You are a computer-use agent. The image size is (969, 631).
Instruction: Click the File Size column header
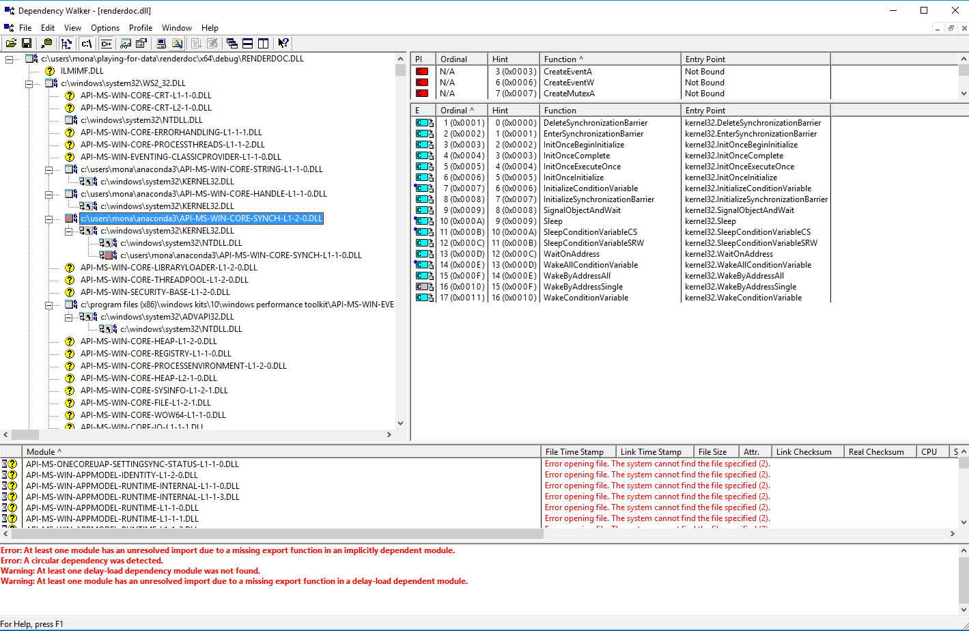click(712, 451)
